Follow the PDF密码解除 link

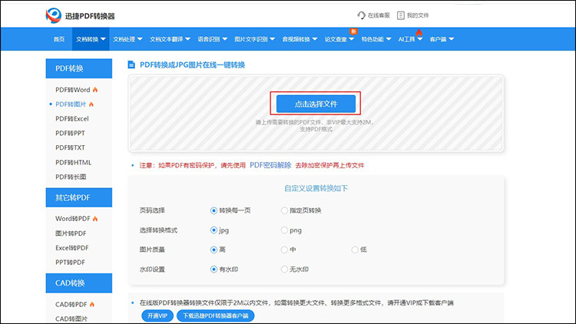coord(270,165)
